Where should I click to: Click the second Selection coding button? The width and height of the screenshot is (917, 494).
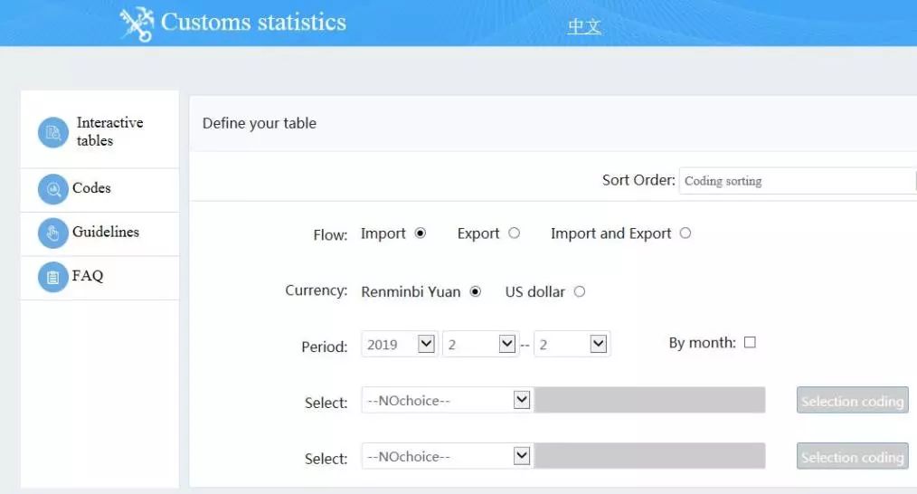tap(852, 457)
